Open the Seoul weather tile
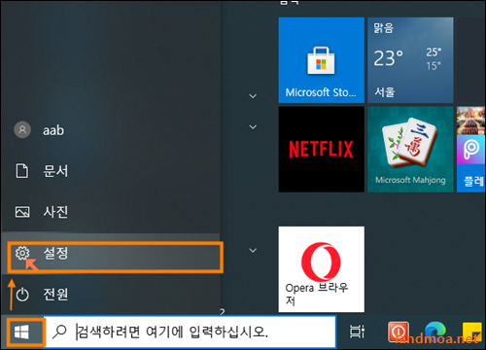The width and height of the screenshot is (486, 350). click(x=410, y=60)
